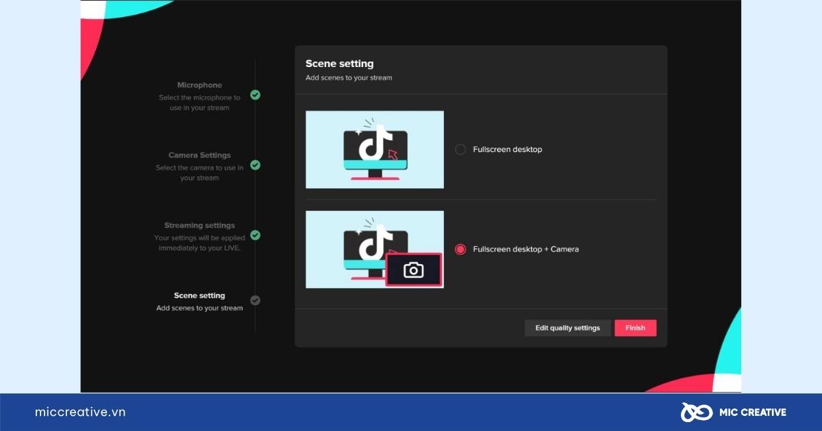Go to the Microphone step
This screenshot has width=822, height=431.
click(199, 85)
